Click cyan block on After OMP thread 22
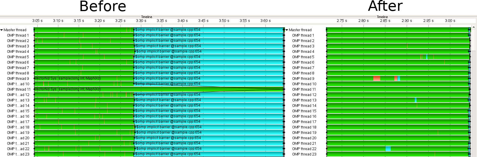The height and width of the screenshot is (157, 477). 388,149
